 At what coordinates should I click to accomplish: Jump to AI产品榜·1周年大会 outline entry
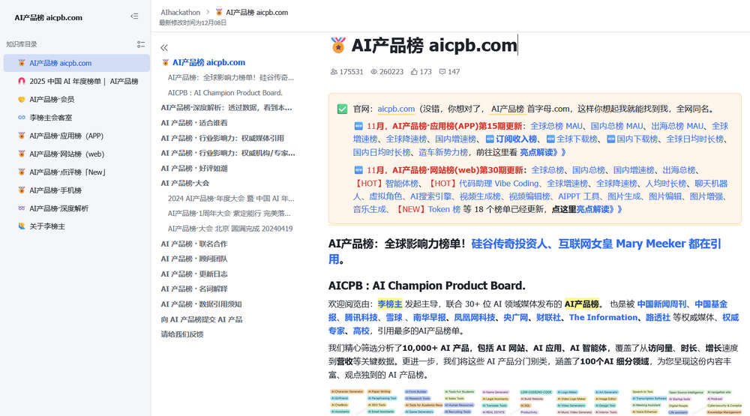(229, 214)
